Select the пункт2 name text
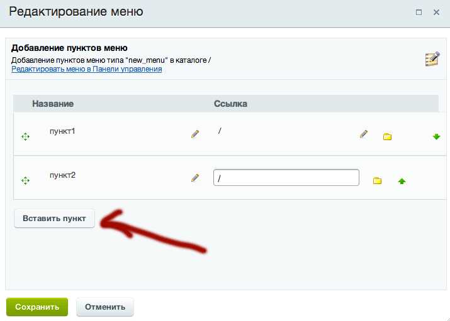Image resolution: width=450 pixels, height=321 pixels. pyautogui.click(x=62, y=175)
